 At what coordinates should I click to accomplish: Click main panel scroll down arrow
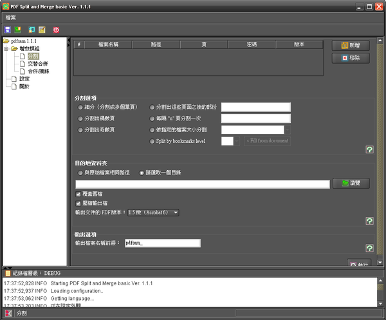pyautogui.click(x=380, y=263)
